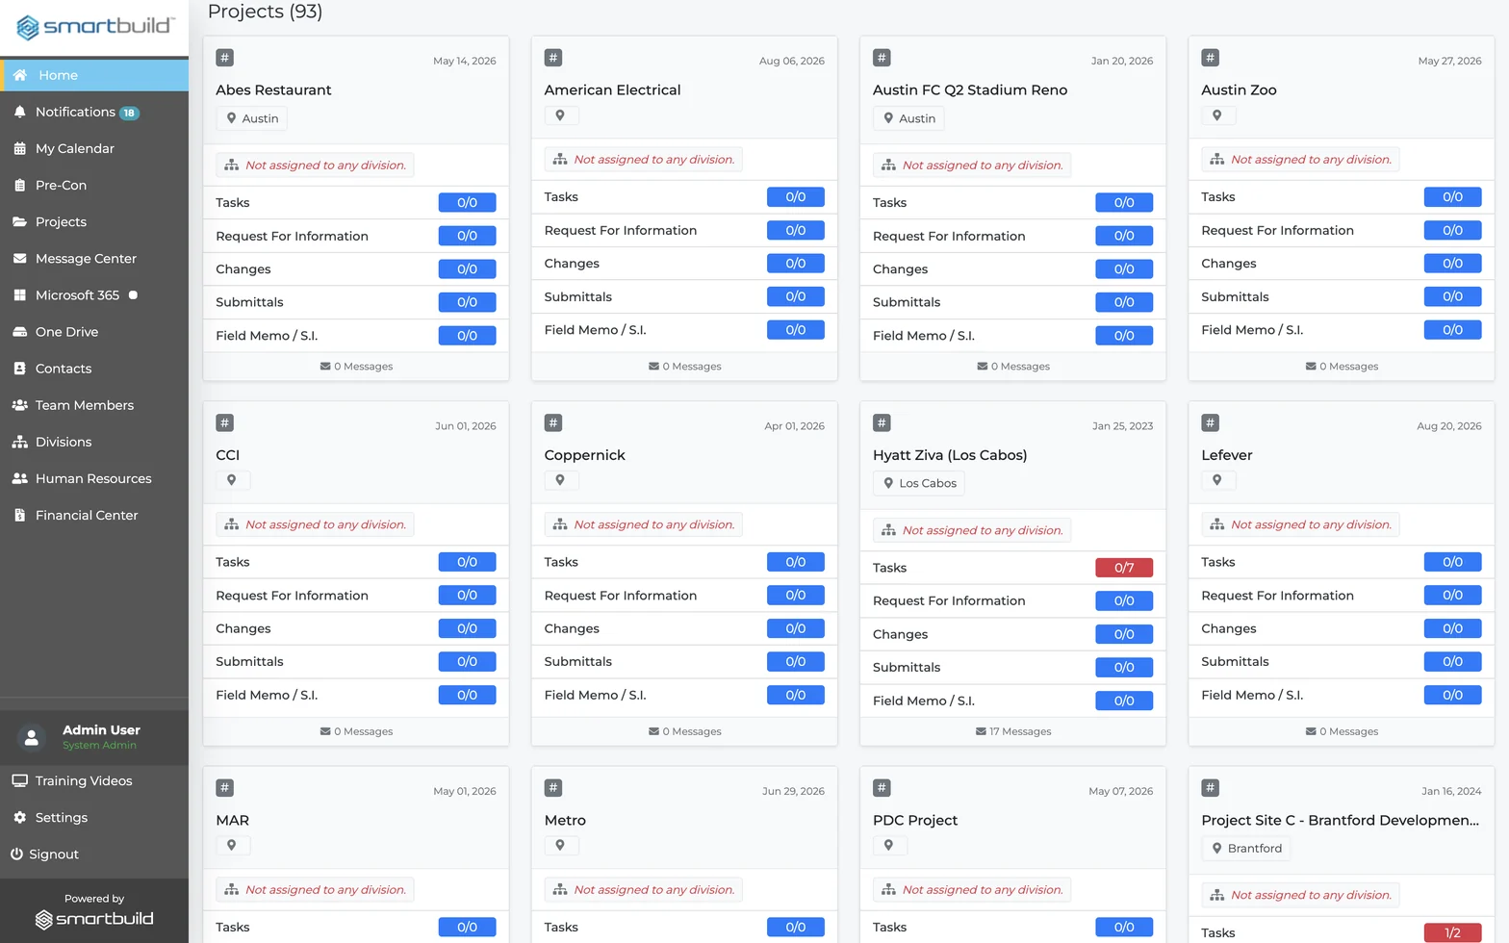Click American Electrical Submittals 0/0 badge
This screenshot has height=943, width=1509.
[795, 296]
